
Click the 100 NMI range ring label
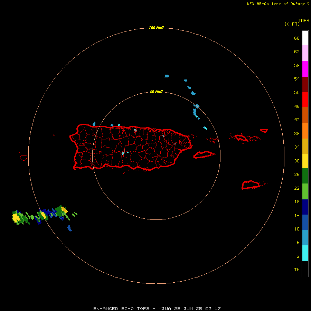coord(156,28)
